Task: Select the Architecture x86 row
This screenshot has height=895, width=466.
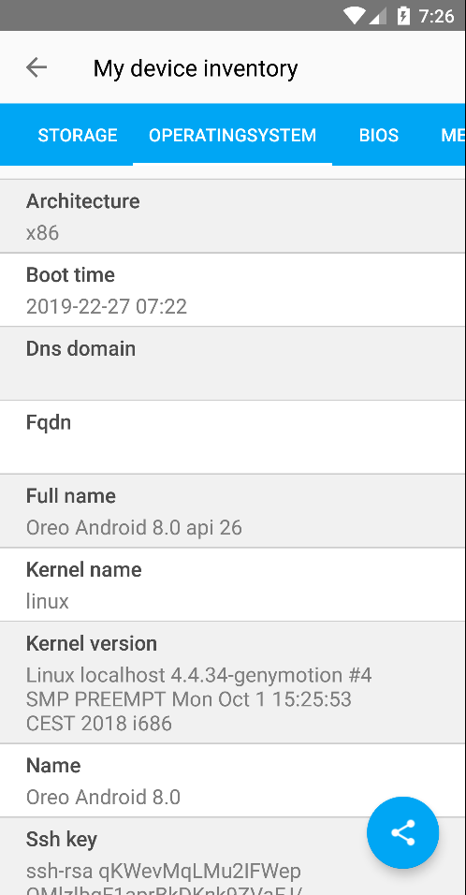Action: click(233, 215)
